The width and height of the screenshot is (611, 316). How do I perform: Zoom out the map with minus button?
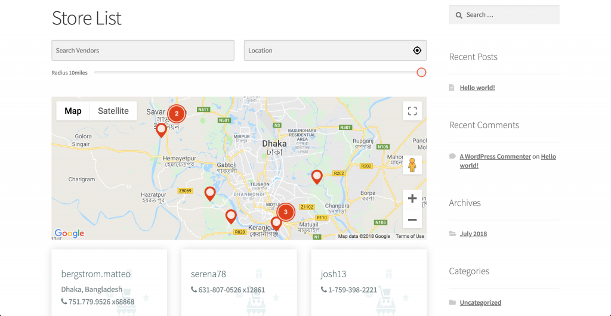coord(412,219)
